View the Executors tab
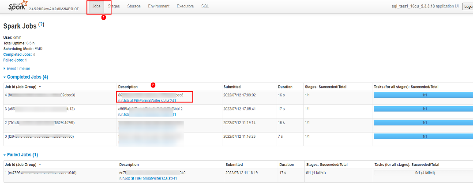This screenshot has width=473, height=191. (x=185, y=6)
